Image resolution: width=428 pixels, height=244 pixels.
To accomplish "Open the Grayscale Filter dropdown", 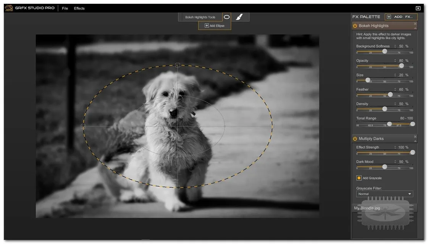I will coord(384,194).
